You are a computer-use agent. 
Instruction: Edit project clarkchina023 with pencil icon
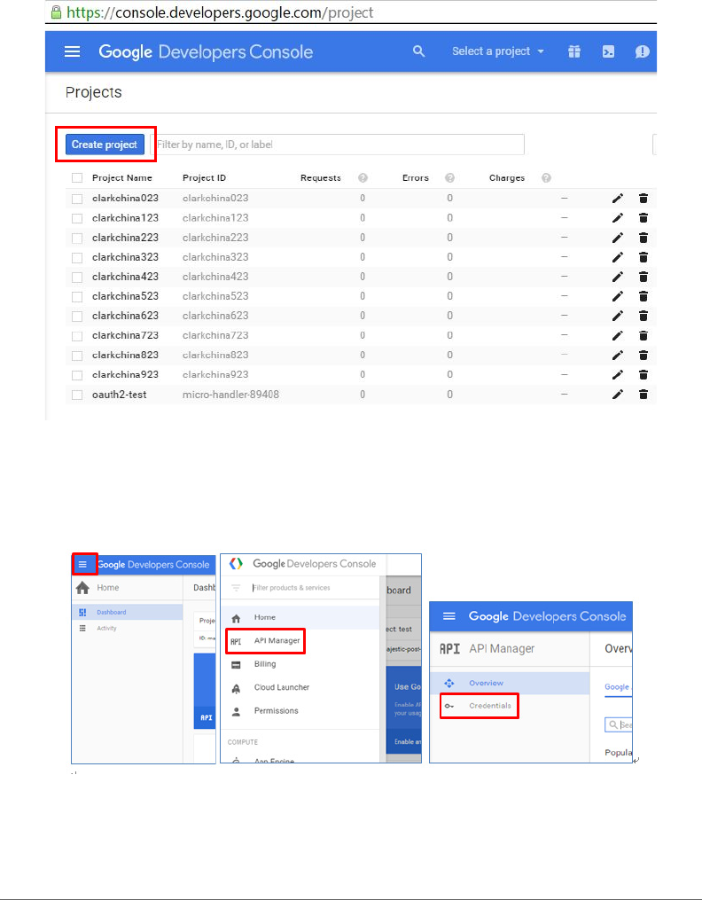pyautogui.click(x=618, y=199)
